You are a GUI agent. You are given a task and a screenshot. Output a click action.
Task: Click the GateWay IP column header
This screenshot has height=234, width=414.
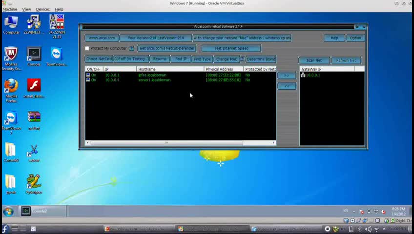click(x=327, y=69)
